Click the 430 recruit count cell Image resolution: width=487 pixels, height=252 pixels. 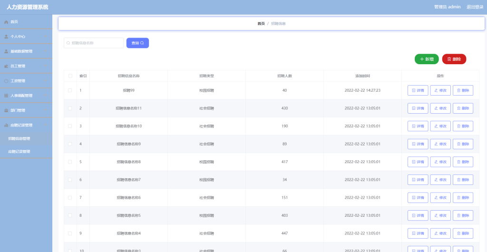tap(284, 108)
